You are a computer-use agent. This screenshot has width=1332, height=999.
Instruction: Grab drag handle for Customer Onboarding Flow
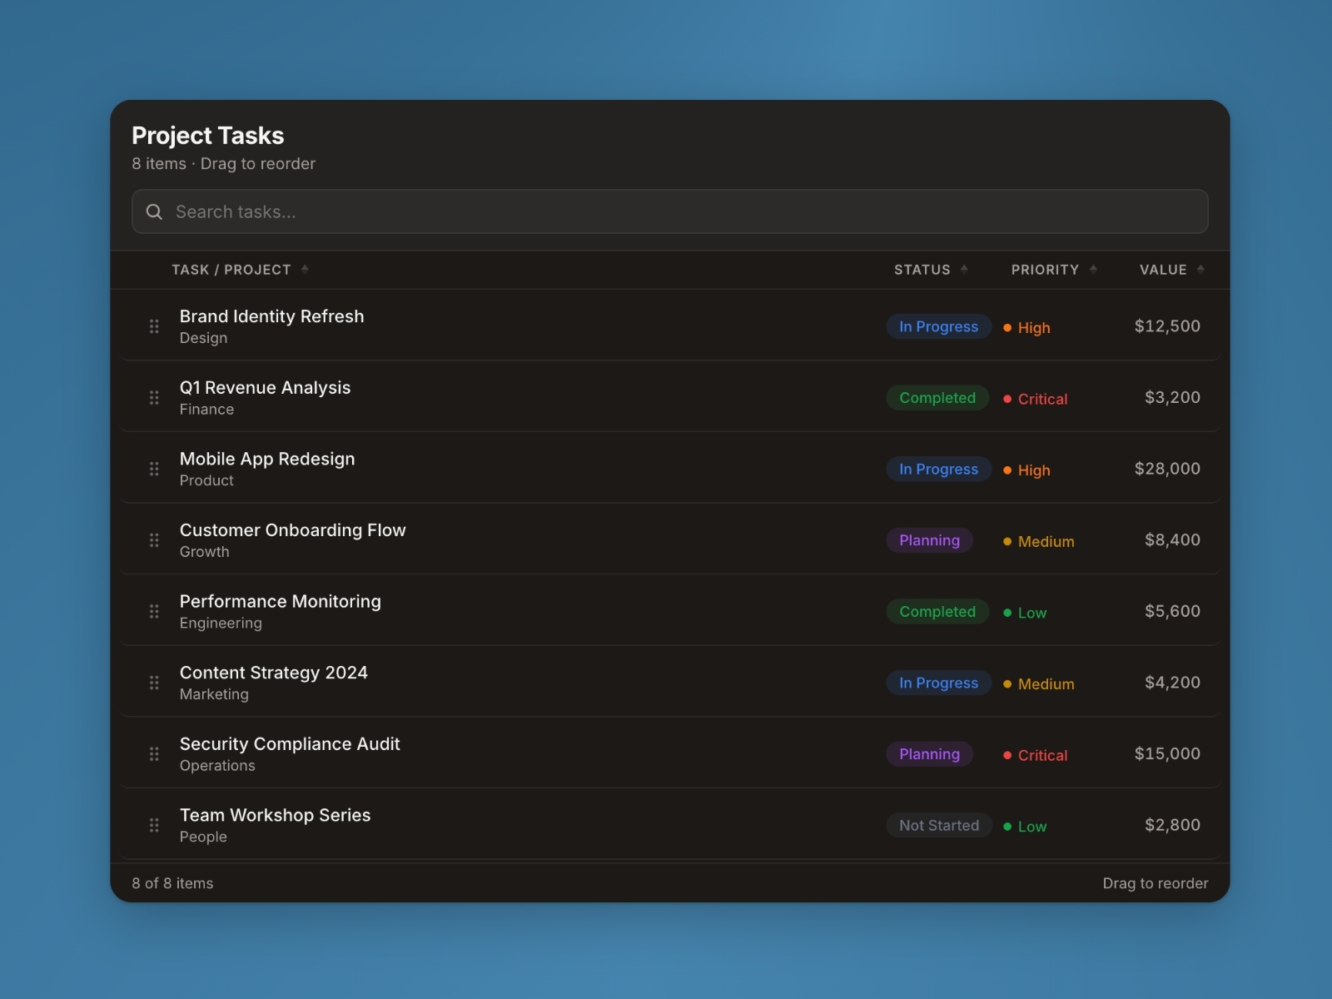click(154, 540)
